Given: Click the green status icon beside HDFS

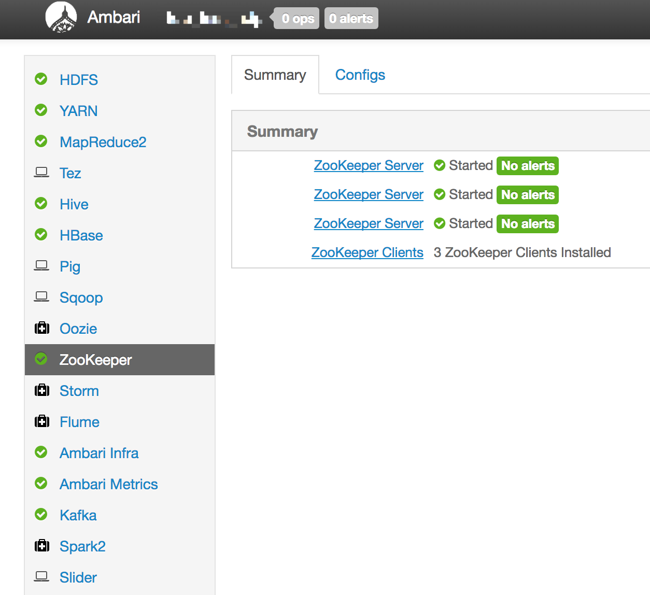Looking at the screenshot, I should pyautogui.click(x=41, y=79).
